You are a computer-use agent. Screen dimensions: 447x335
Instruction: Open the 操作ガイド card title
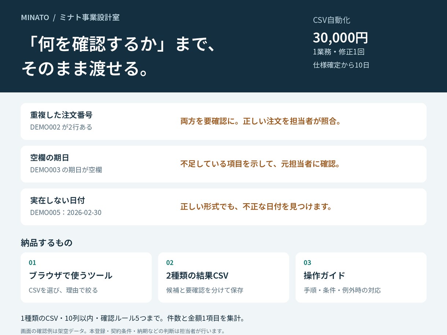(324, 275)
